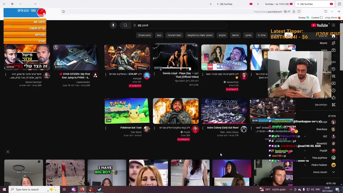Viewport: 343px width, 193px height.
Task: Open watch History from the sidebar
Action: pyautogui.click(x=333, y=69)
